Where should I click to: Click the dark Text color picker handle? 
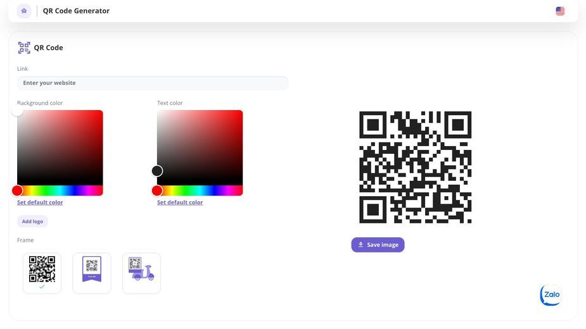pos(157,171)
